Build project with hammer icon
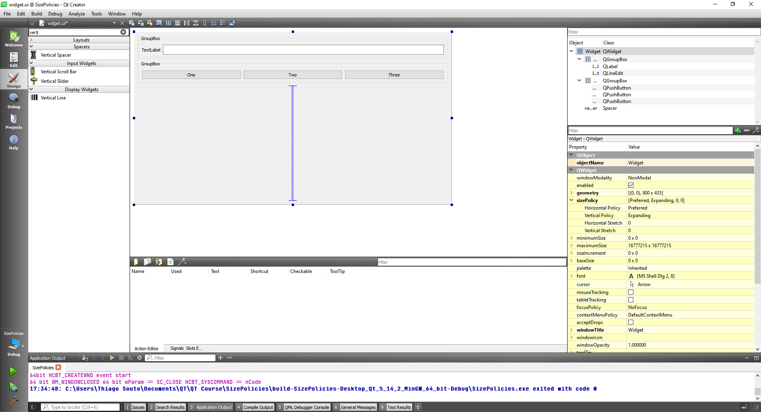The image size is (761, 412). [14, 401]
